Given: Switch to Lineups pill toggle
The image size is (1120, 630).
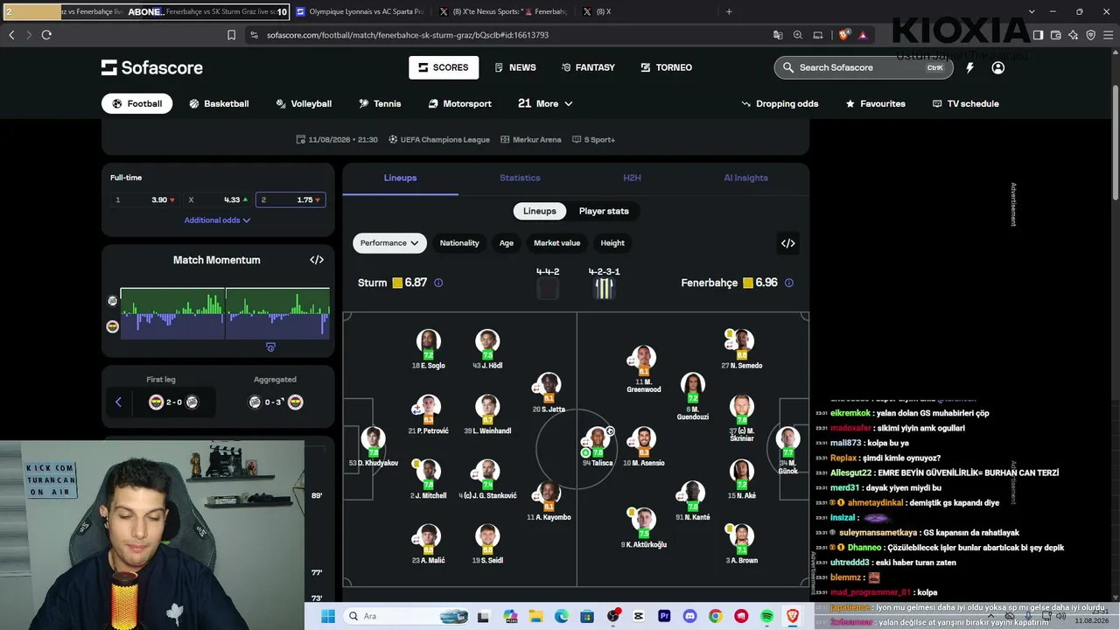Looking at the screenshot, I should 540,211.
